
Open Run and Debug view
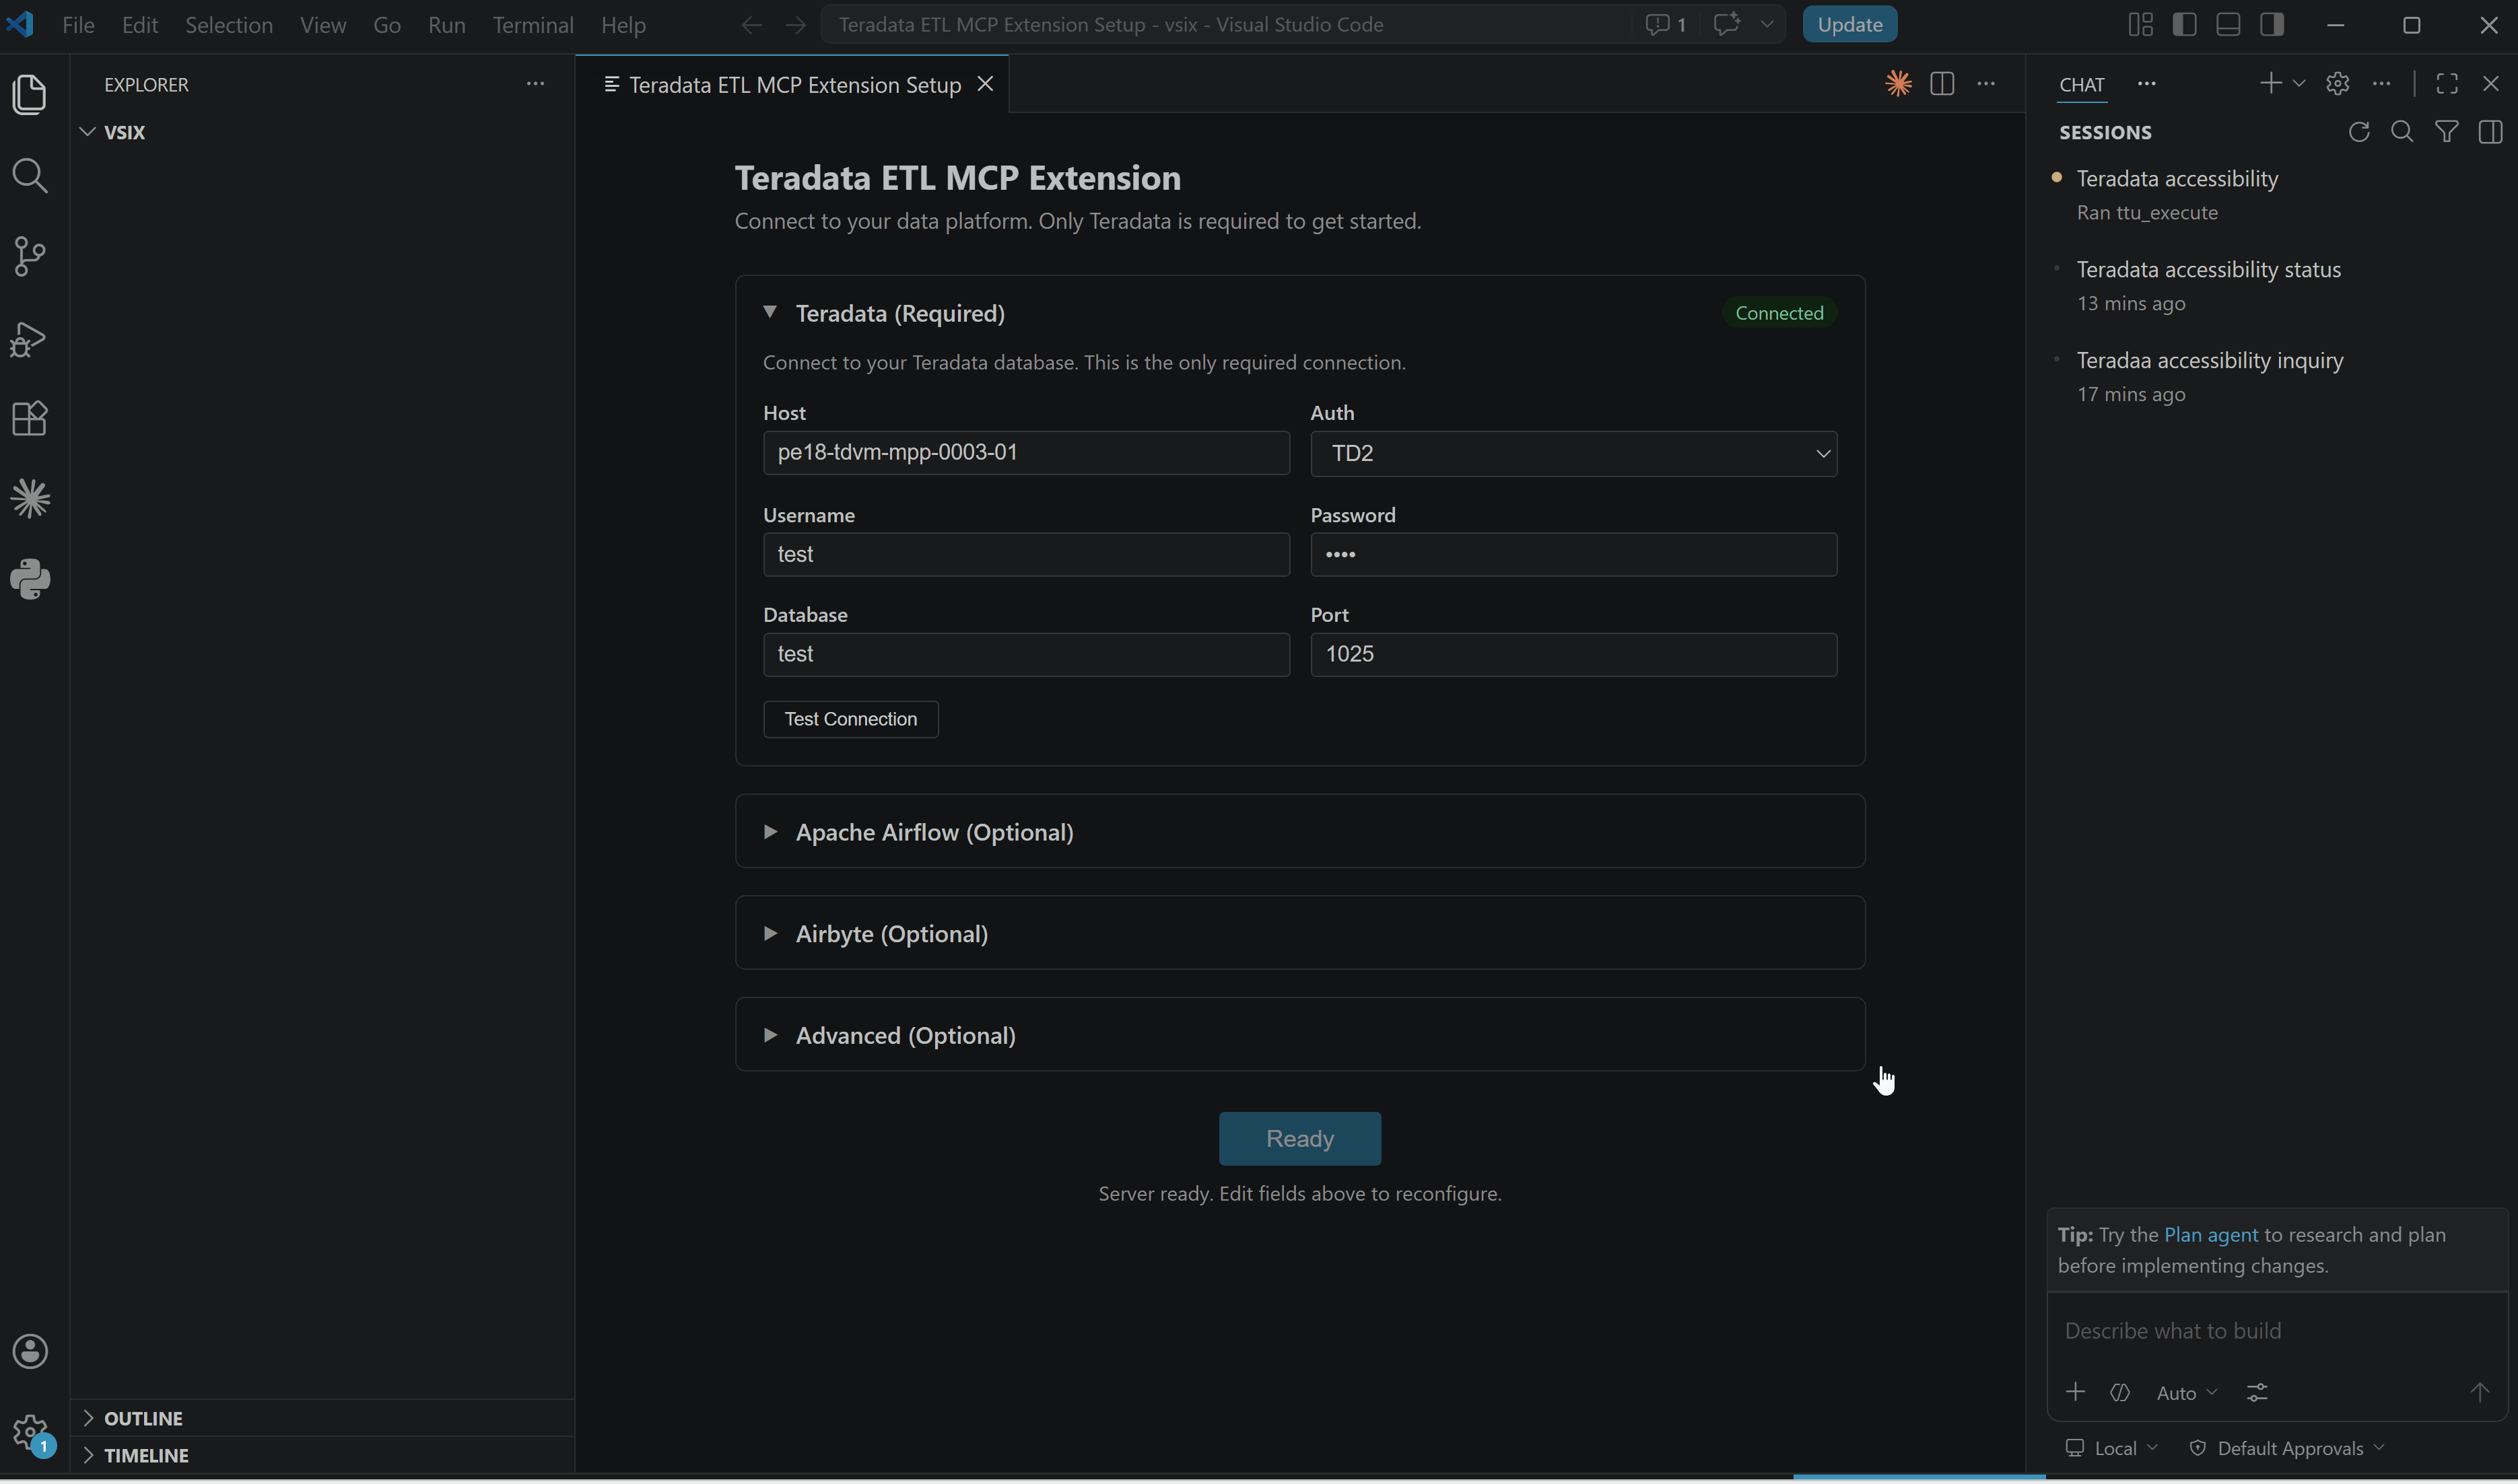click(x=30, y=339)
